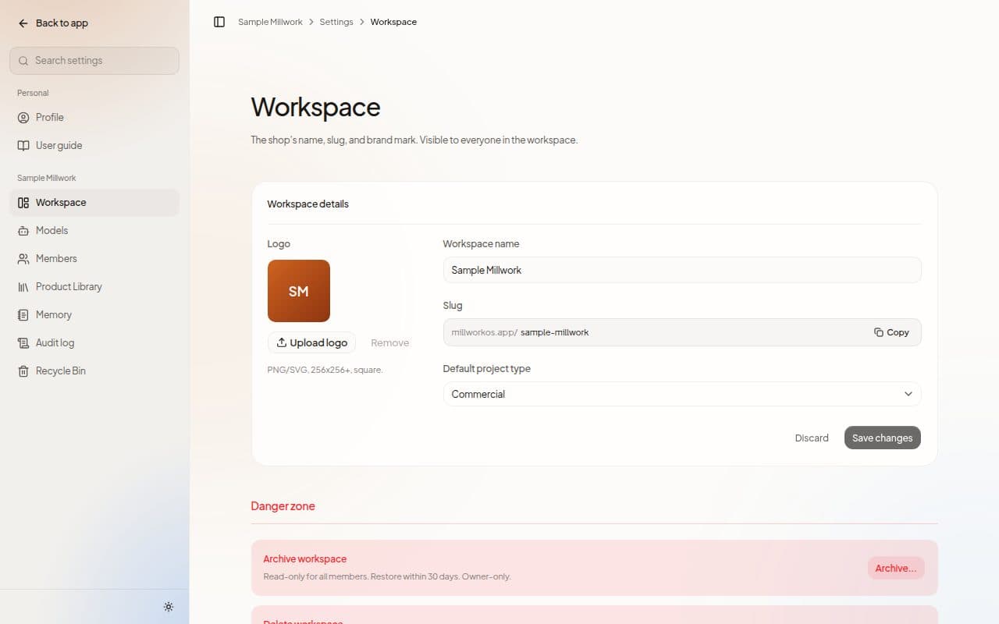Open Members settings
Screen dimensions: 999x624
[x=94, y=258]
